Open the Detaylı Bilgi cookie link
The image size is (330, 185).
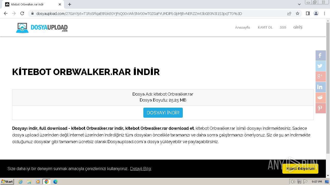coord(141,169)
